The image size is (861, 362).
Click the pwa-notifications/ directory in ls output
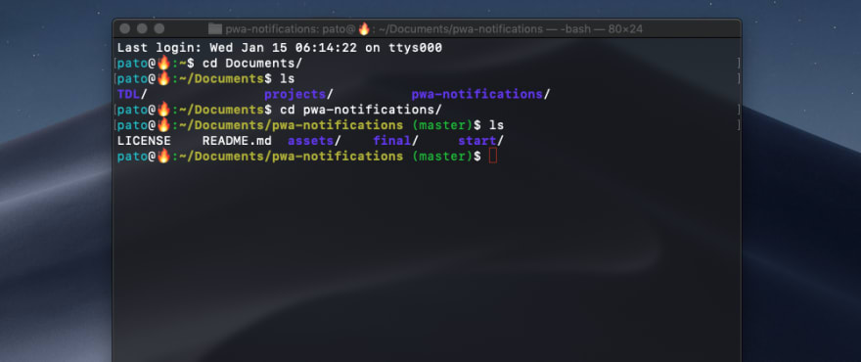pyautogui.click(x=480, y=95)
